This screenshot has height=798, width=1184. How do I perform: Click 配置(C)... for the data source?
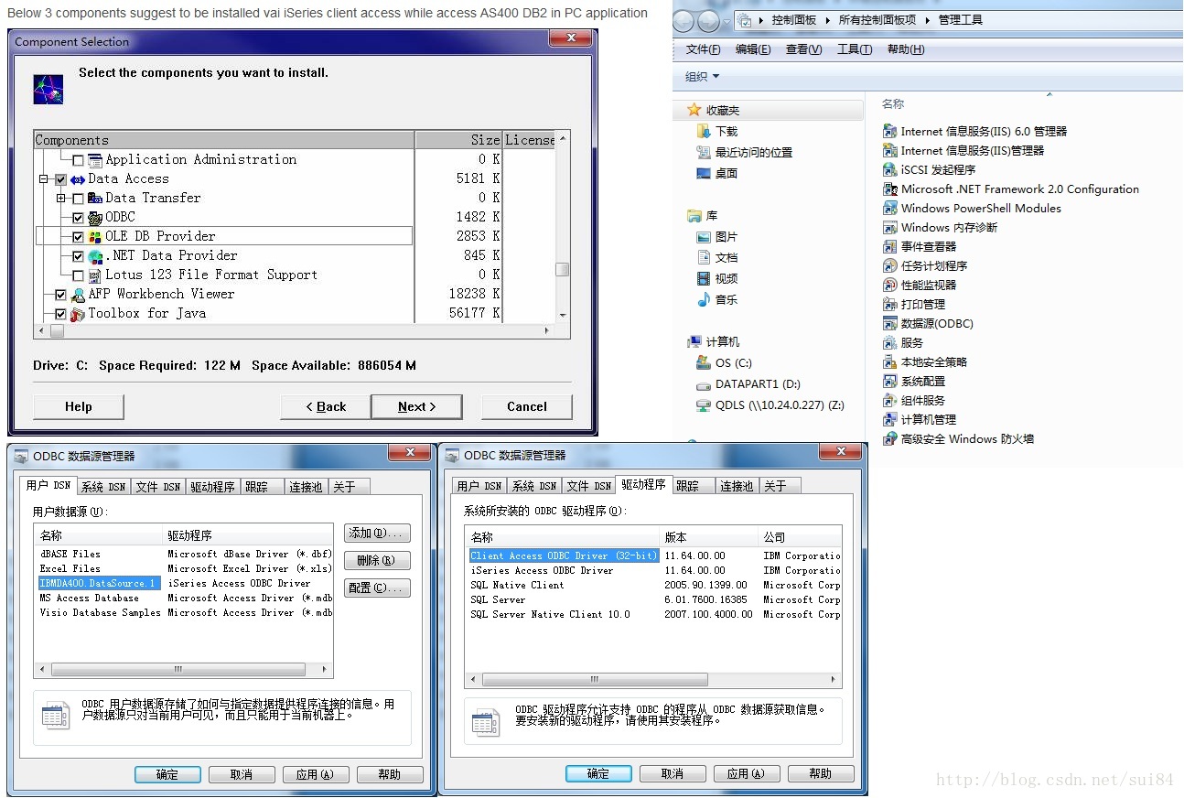tap(377, 588)
